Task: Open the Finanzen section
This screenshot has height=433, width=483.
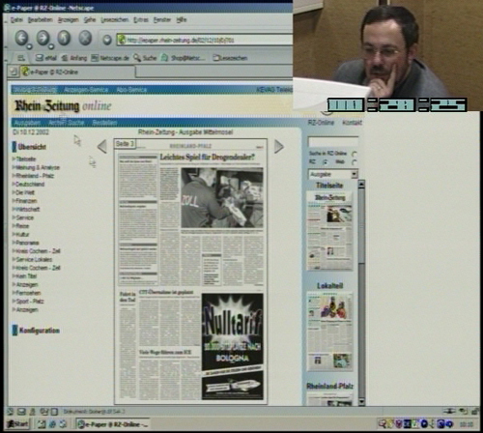Action: coord(25,201)
